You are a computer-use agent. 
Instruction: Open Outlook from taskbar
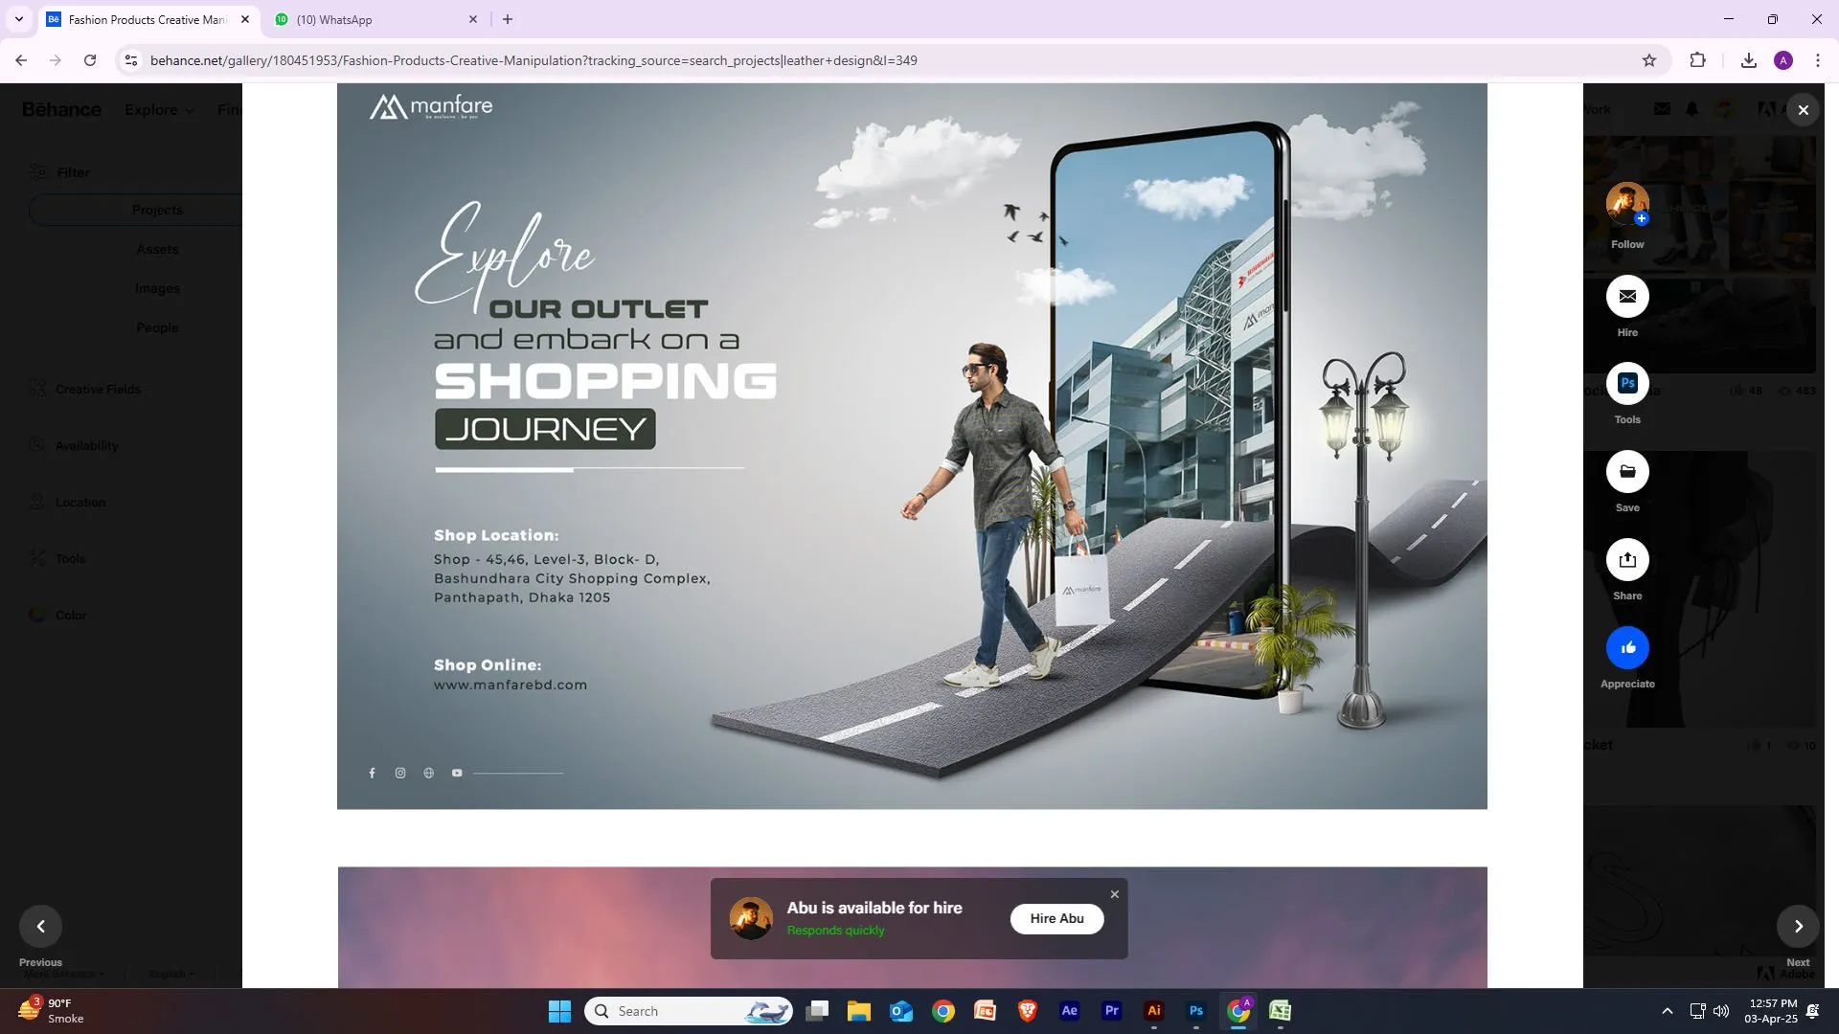pos(901,1011)
